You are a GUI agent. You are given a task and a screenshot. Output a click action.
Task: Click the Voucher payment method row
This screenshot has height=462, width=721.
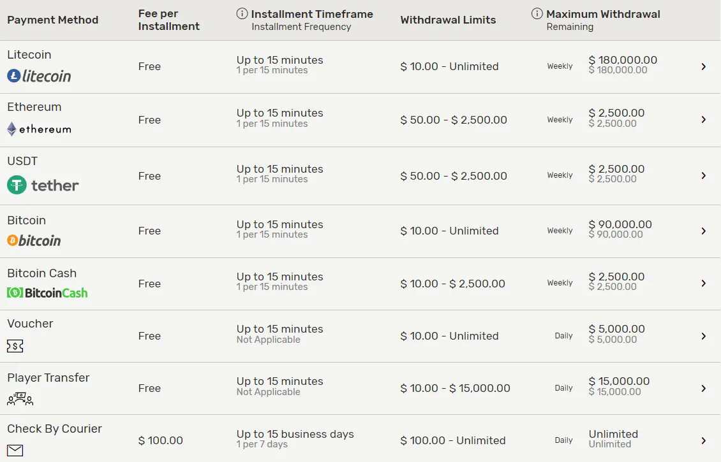[x=30, y=324]
